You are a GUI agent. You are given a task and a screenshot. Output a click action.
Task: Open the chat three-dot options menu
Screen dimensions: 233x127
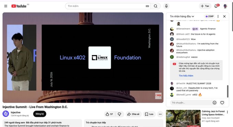click(x=218, y=16)
